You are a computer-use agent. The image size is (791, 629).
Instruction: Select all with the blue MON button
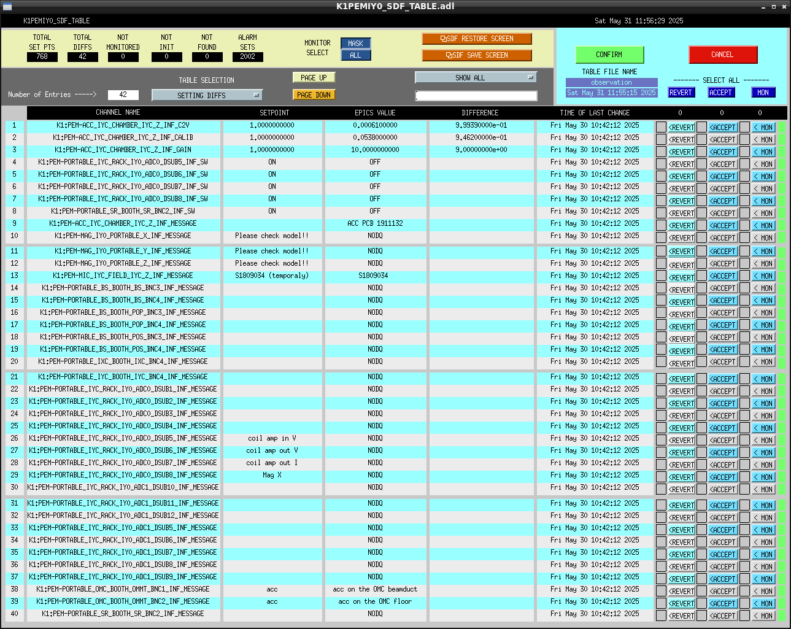tap(763, 93)
